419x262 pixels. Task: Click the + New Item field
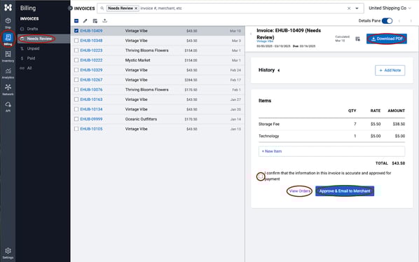point(331,151)
